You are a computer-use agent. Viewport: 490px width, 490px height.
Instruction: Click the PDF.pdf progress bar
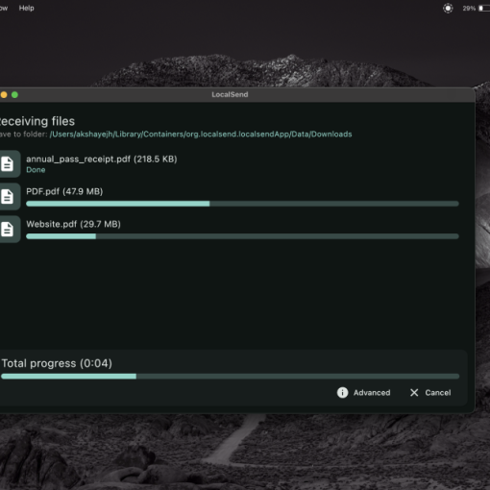tap(242, 204)
